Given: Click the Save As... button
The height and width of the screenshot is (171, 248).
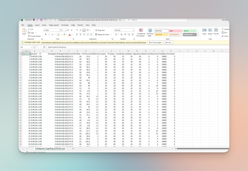Looking at the screenshot, I should 169,42.
